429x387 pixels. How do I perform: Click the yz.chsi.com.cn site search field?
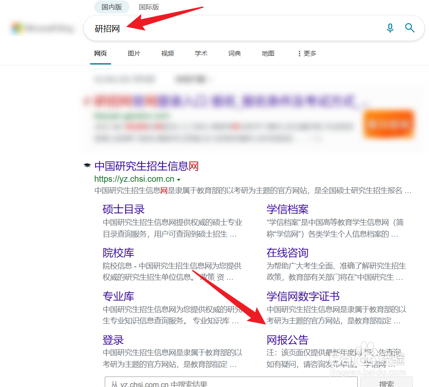pos(231,382)
